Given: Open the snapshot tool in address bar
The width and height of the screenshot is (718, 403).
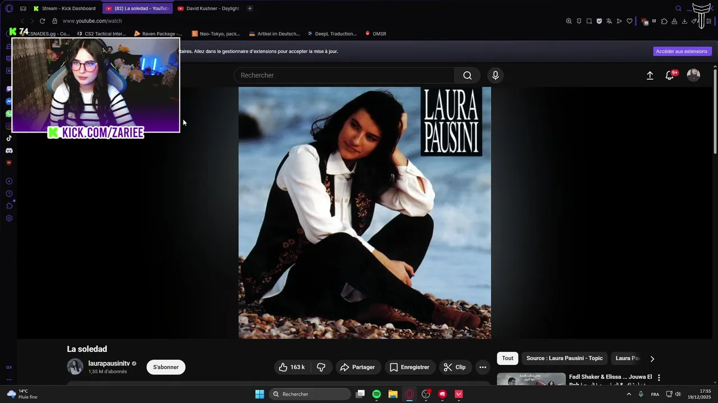Looking at the screenshot, I should click(589, 21).
